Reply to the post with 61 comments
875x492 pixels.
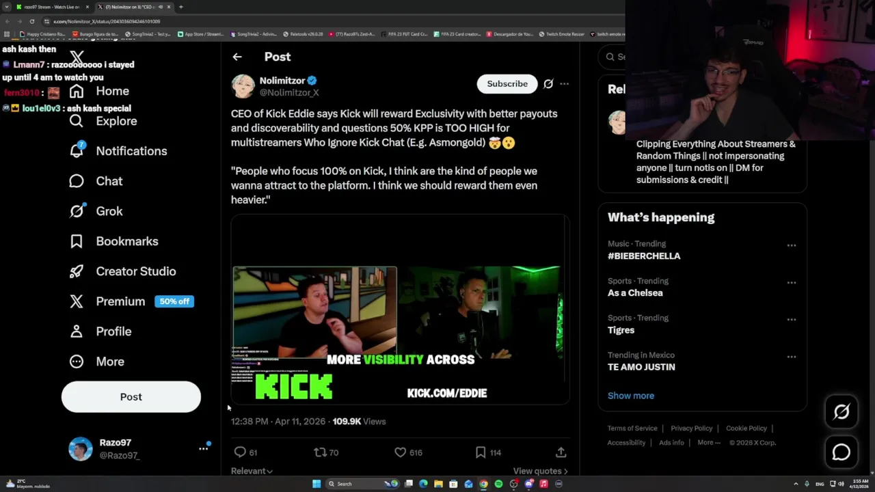[x=245, y=452]
